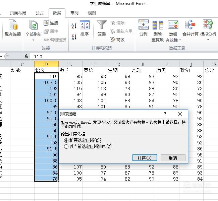Click the 地理 header cell
Screen dimensions: 218x201
[x=143, y=70]
